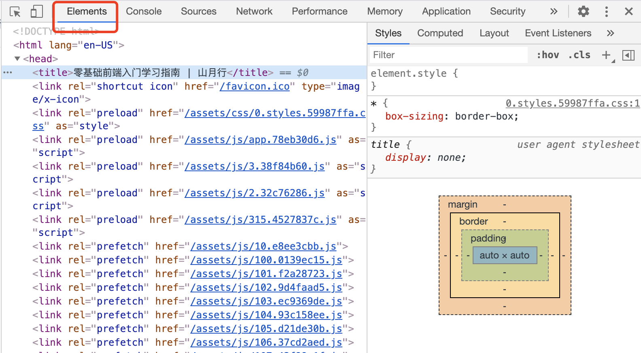Open the /assets/js/3.38f84b60.js link
Screen dimensions: 641x353
coord(255,166)
